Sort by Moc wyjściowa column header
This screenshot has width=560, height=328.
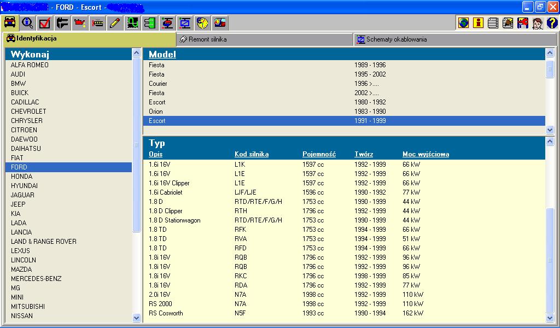425,154
